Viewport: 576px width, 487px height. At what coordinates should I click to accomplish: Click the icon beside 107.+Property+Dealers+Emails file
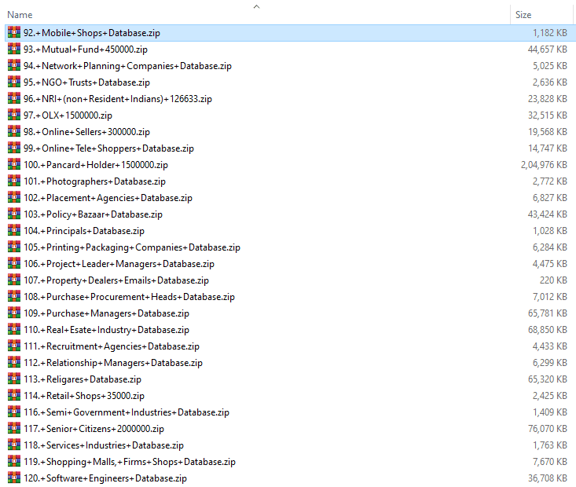14,280
